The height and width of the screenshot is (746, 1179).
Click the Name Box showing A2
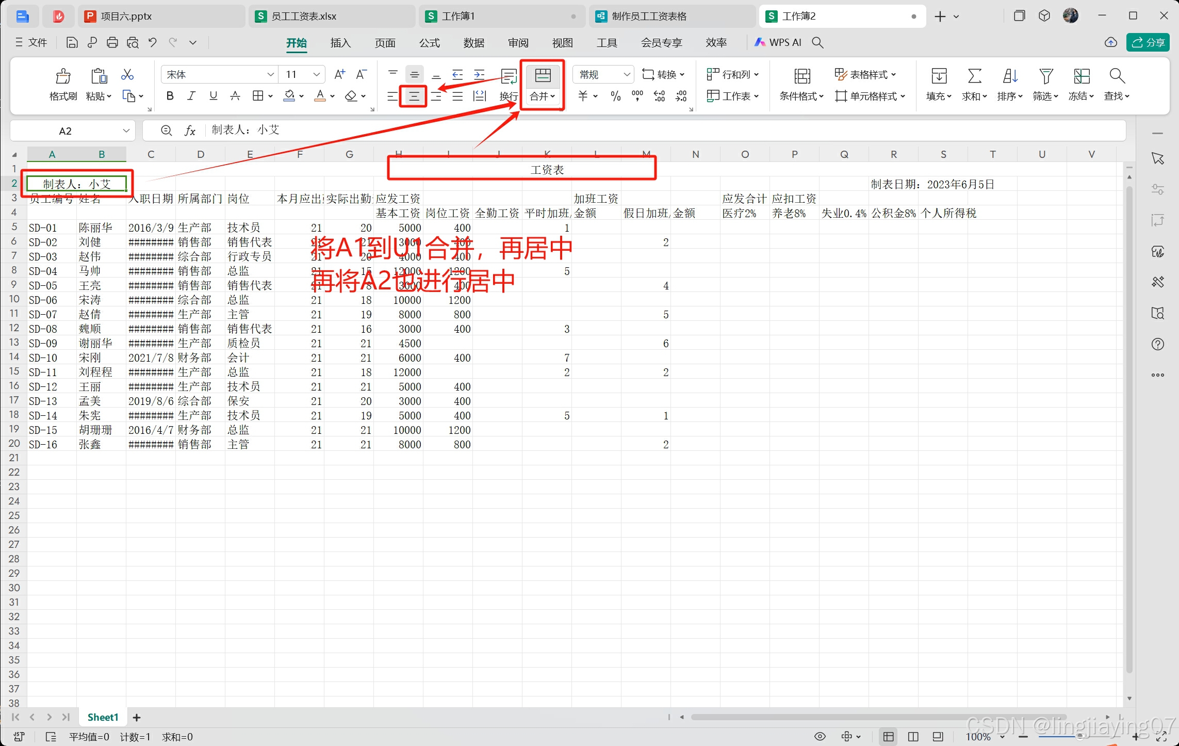point(65,131)
